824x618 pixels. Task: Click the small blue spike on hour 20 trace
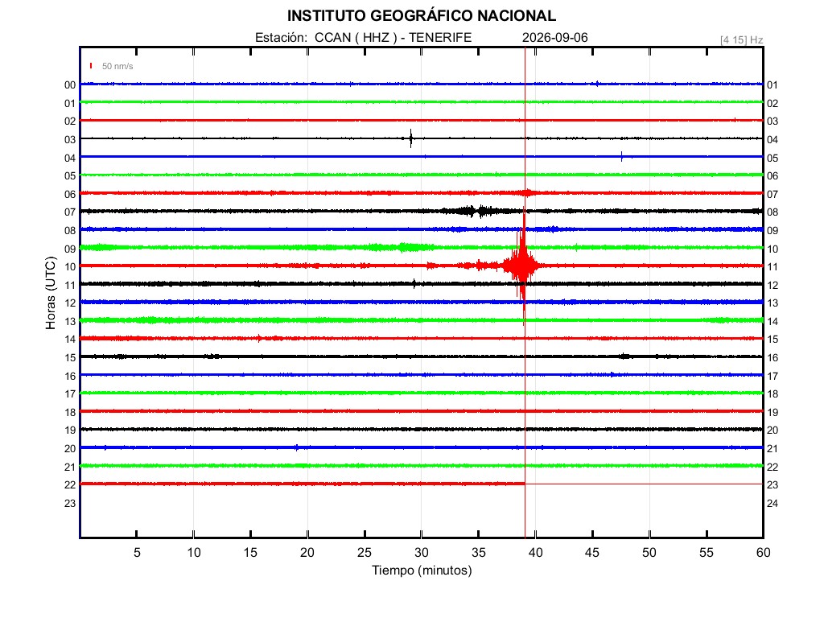click(x=296, y=447)
